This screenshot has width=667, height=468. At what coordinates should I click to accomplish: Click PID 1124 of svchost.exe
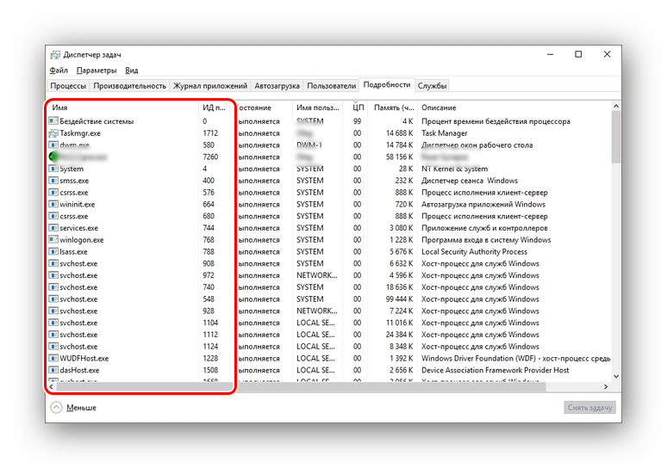210,347
